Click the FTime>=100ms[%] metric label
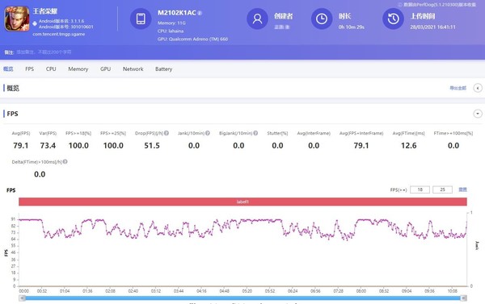Screen dimensions: 485x304 click(453, 133)
